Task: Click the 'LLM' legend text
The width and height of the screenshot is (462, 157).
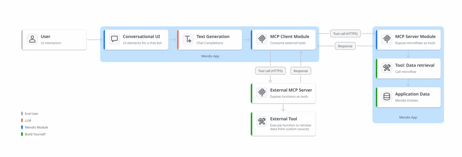Action: 28,121
